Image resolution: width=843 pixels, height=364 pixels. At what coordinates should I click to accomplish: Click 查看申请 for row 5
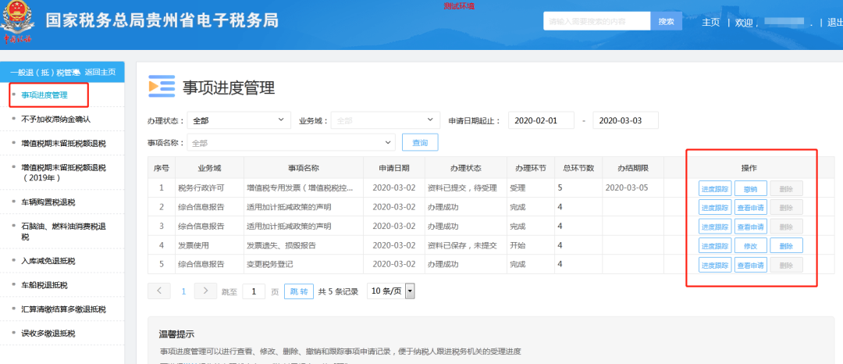pos(751,265)
